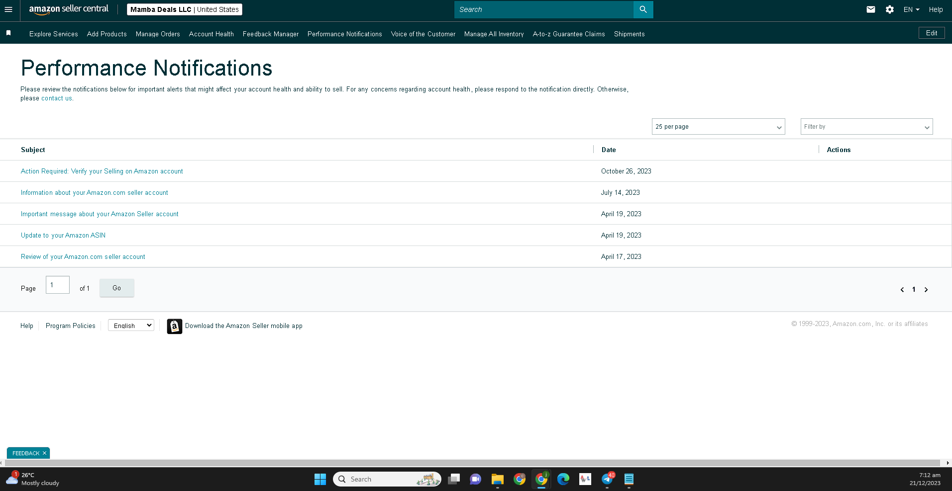952x491 pixels.
Task: Open Microsoft Edge from taskbar
Action: [563, 479]
